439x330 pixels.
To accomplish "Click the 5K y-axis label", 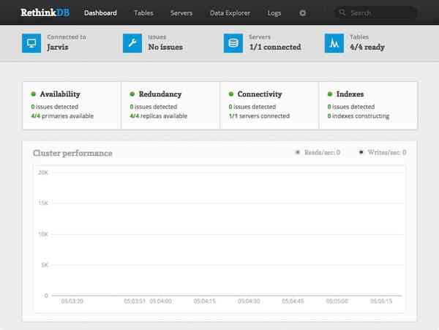I will [45, 265].
